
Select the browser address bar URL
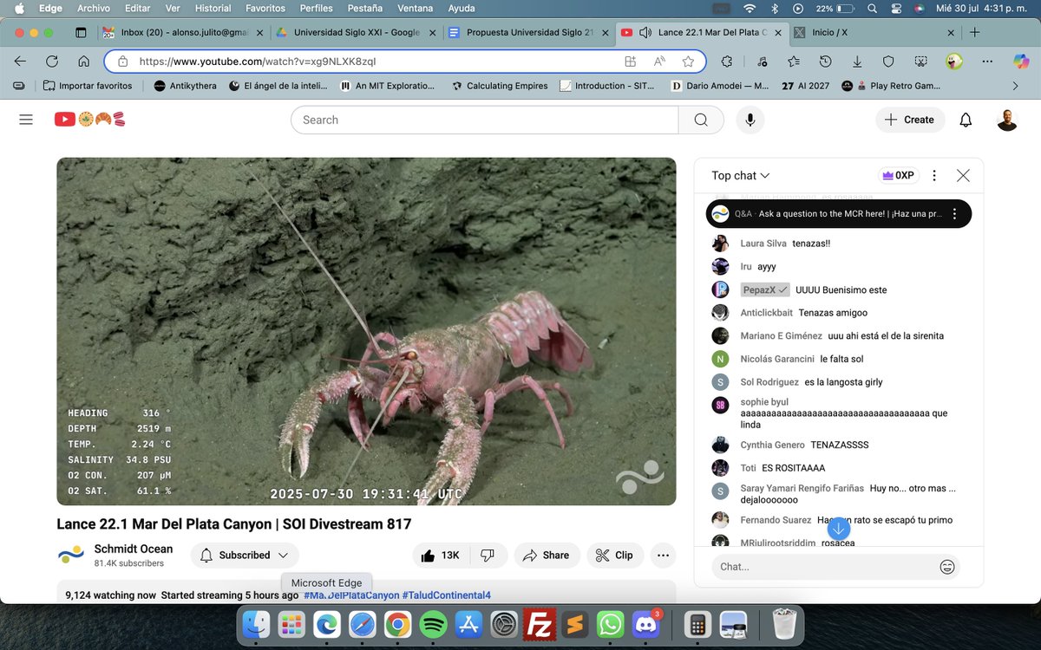[258, 62]
